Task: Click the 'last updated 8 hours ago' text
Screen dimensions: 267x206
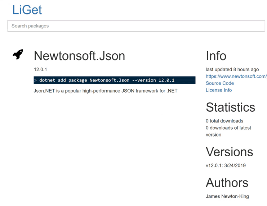Action: point(232,70)
